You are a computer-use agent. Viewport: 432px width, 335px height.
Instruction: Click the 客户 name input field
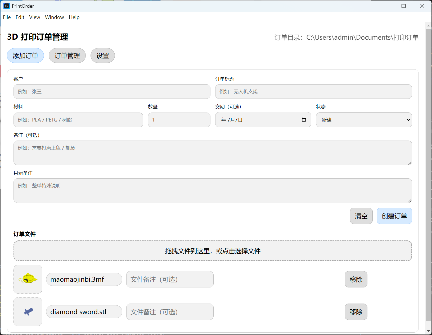(112, 92)
